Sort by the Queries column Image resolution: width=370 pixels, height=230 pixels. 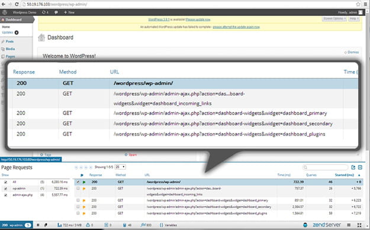[x=311, y=175]
